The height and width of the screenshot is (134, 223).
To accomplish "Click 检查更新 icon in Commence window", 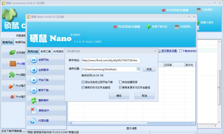I will 198,10.
